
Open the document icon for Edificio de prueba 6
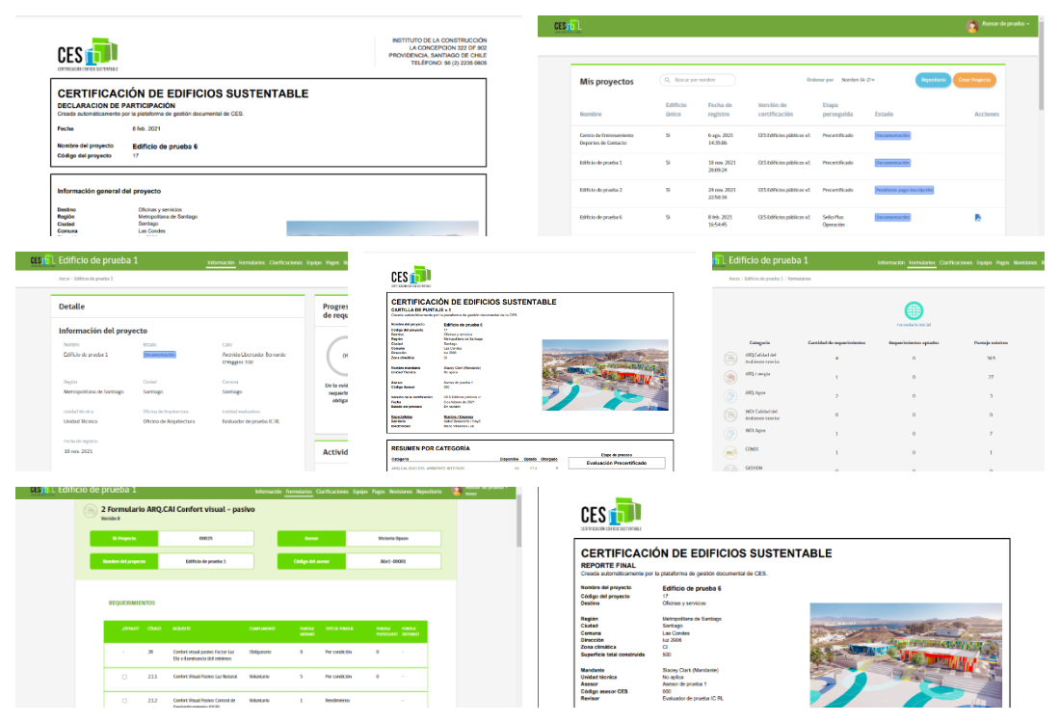point(978,218)
